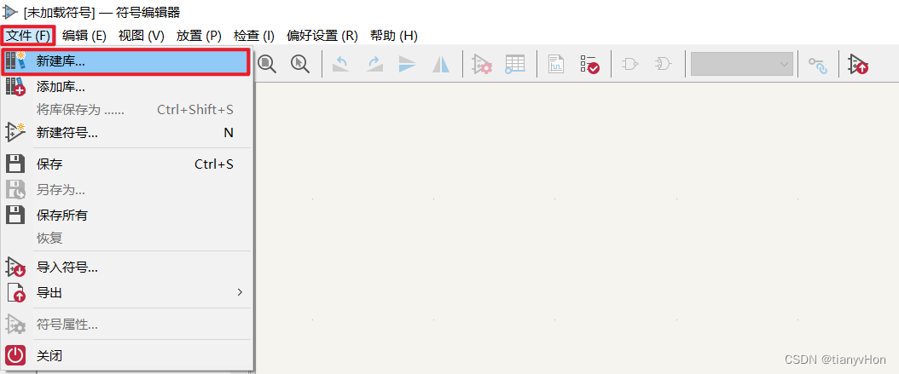This screenshot has width=899, height=374.
Task: Open the 帮助 (H) menu
Action: tap(393, 36)
